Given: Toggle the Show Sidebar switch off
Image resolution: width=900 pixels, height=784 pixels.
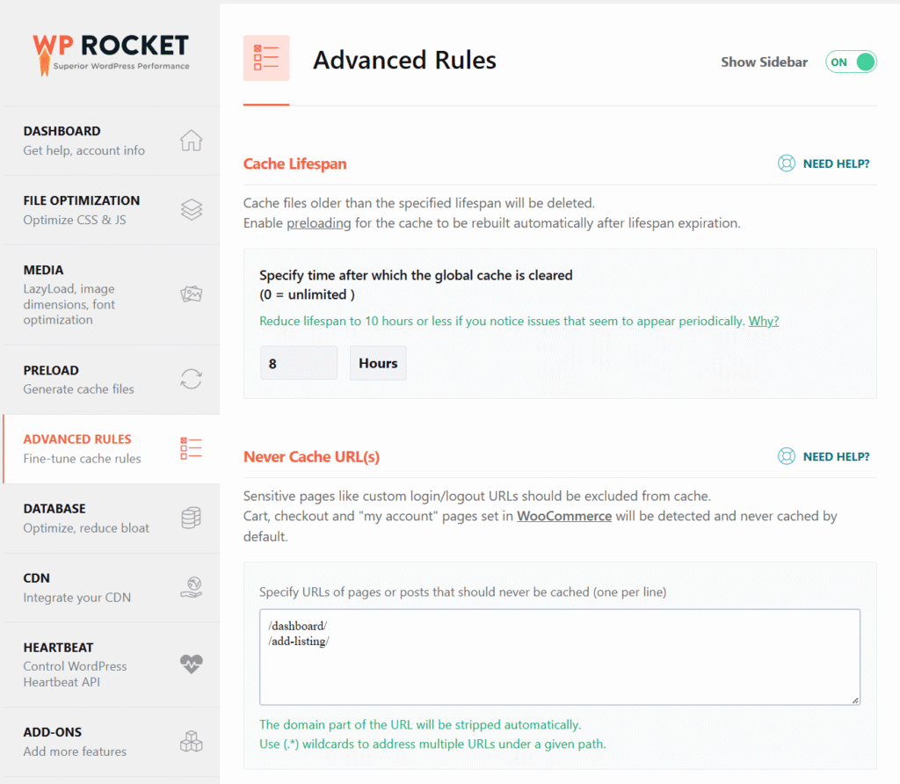Looking at the screenshot, I should pyautogui.click(x=851, y=62).
